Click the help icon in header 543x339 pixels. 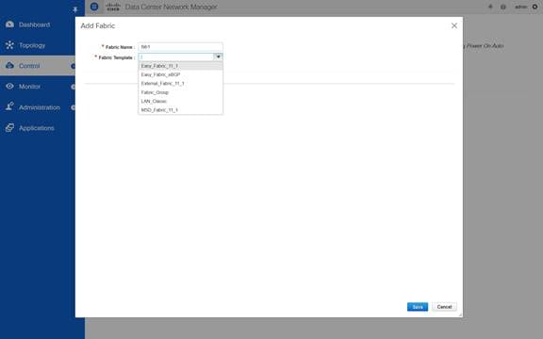(503, 7)
